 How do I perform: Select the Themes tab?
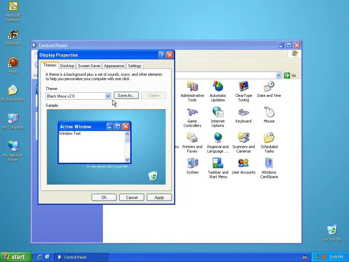click(50, 65)
